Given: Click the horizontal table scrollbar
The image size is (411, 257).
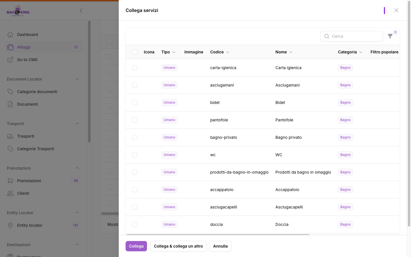Looking at the screenshot, I should click(218, 234).
